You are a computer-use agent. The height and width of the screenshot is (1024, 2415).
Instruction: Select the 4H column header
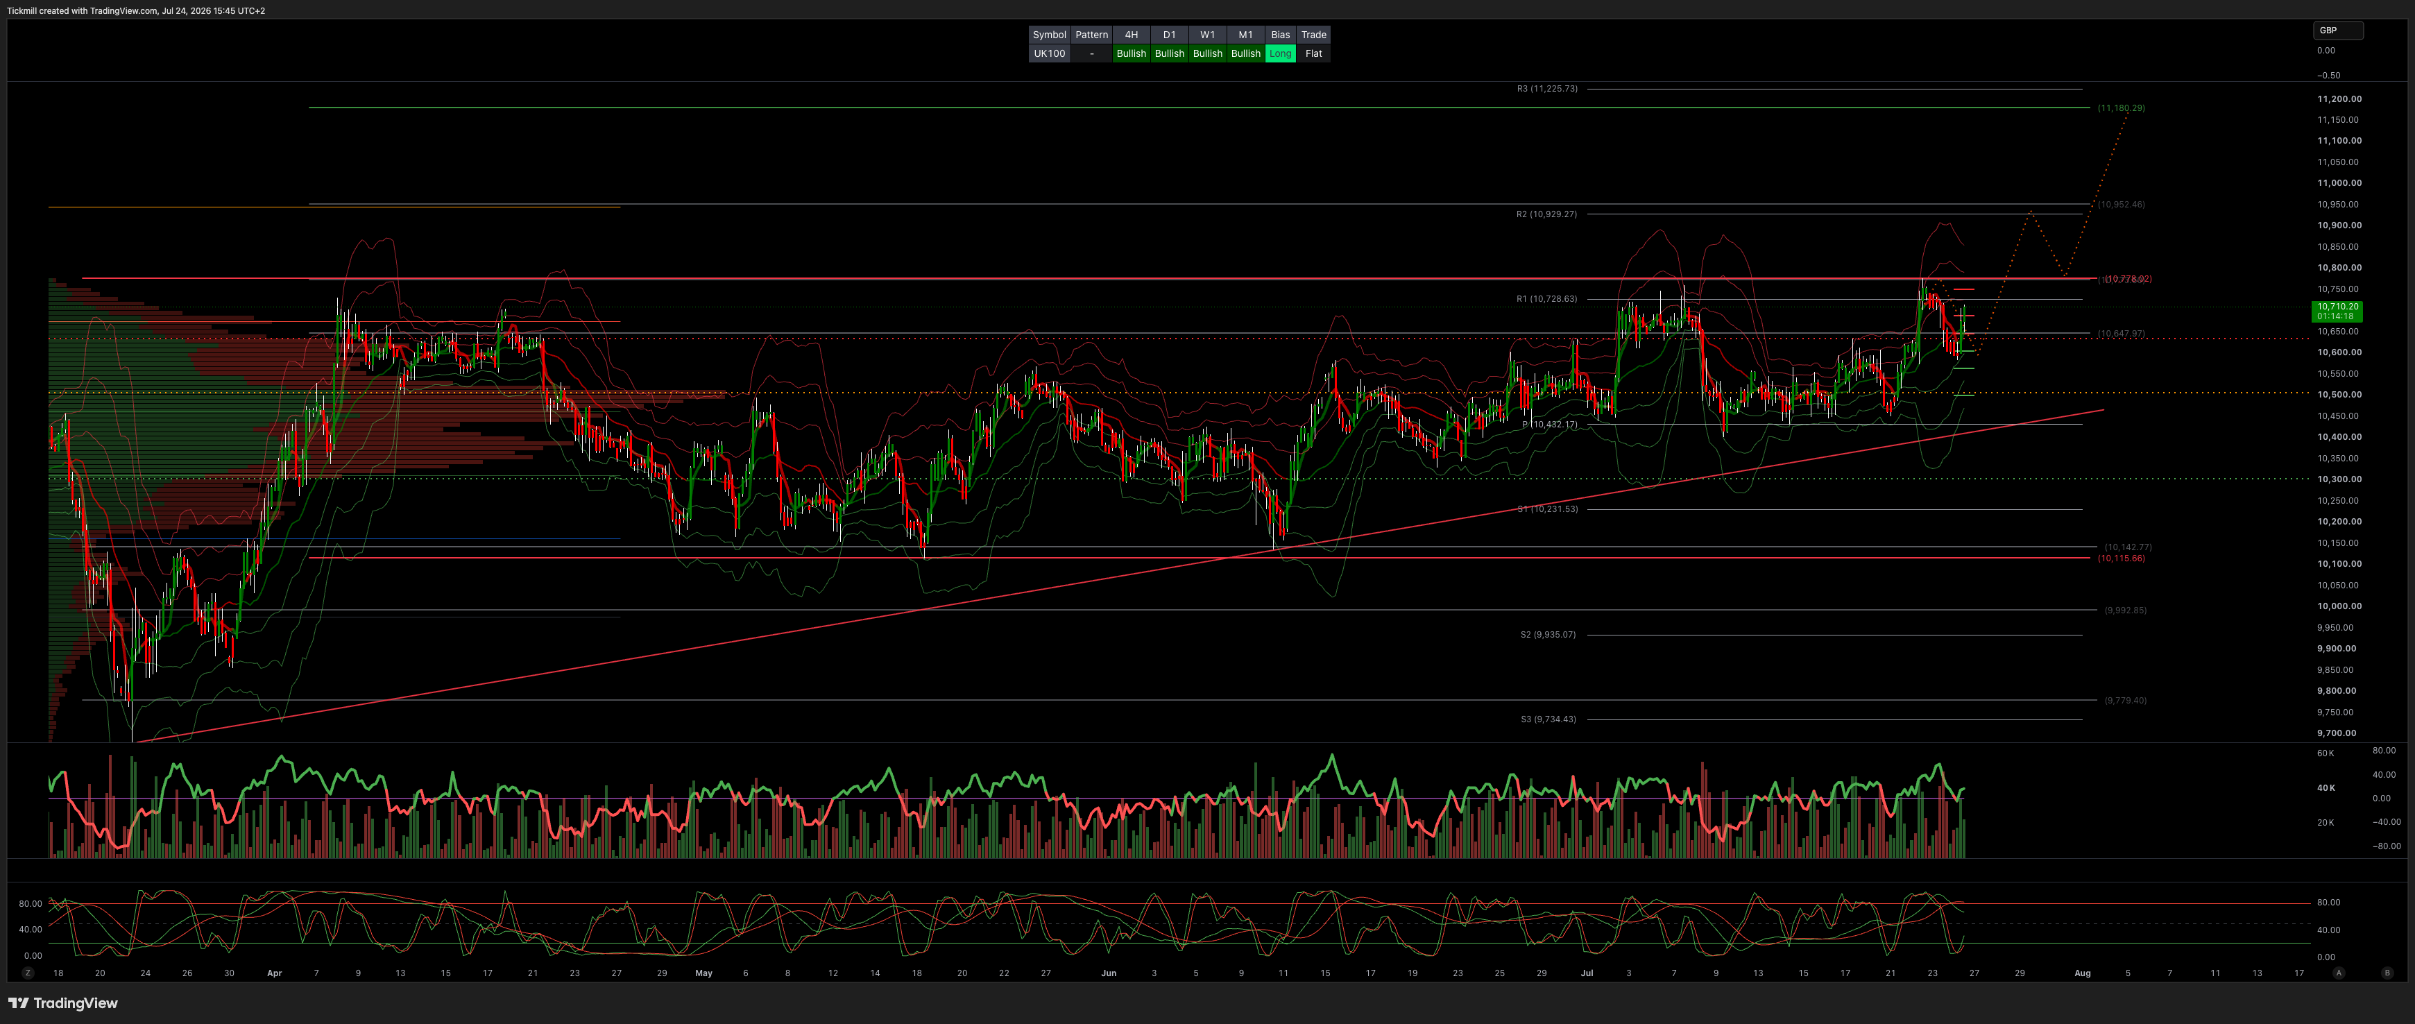point(1132,35)
